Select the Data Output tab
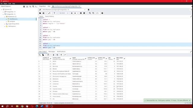The height and width of the screenshot is (108, 193). [x=43, y=52]
